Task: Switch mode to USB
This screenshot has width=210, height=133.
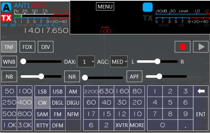Action: (x=58, y=91)
